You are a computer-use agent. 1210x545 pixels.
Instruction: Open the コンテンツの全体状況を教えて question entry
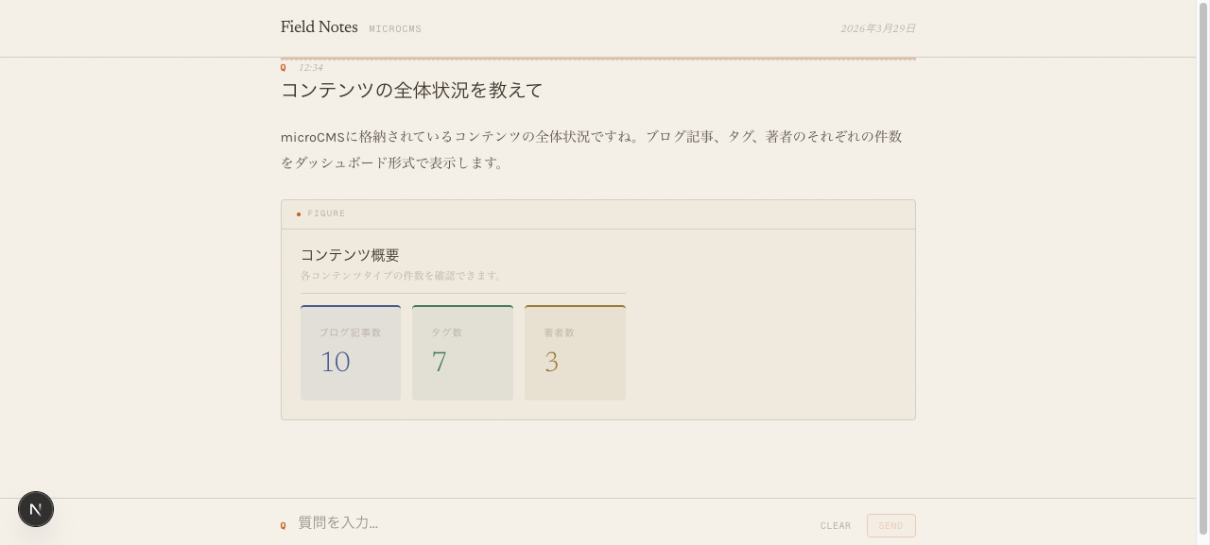pyautogui.click(x=411, y=91)
